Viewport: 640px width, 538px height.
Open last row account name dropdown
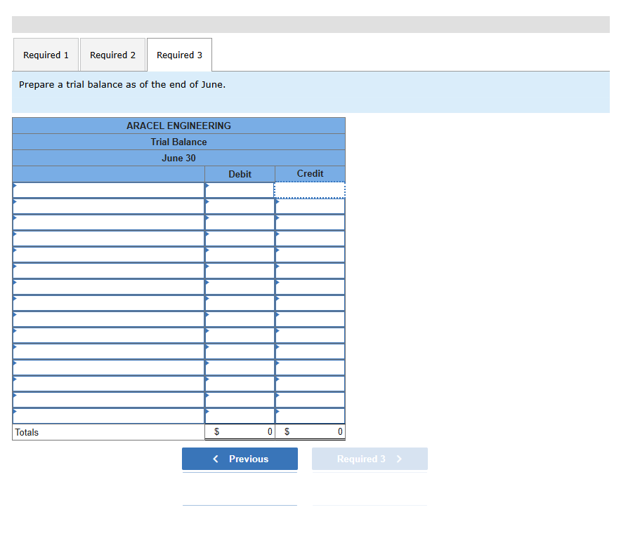109,416
